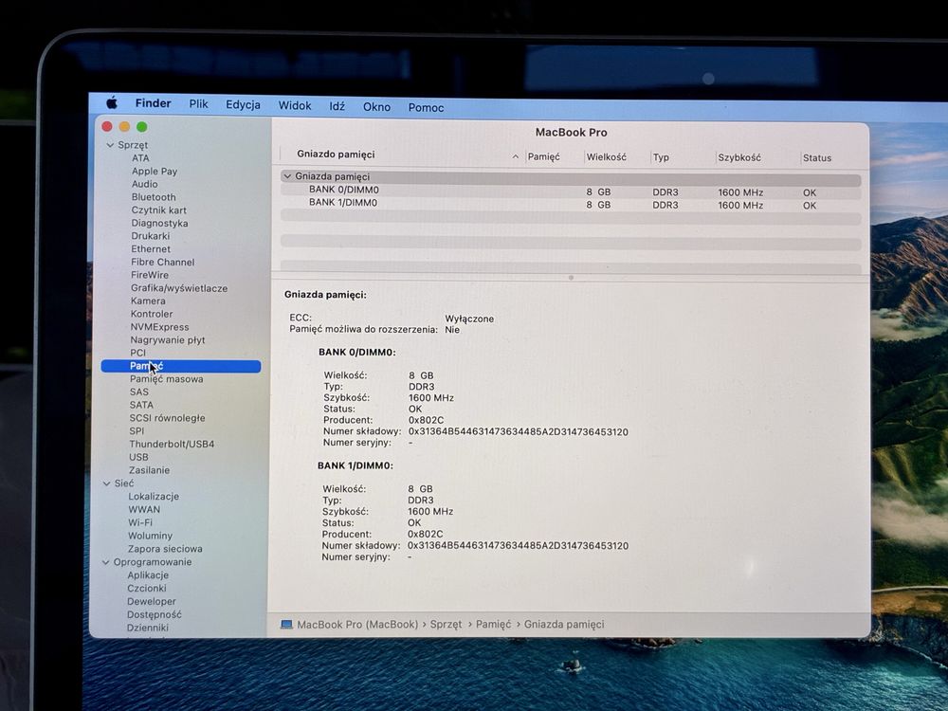The width and height of the screenshot is (948, 711).
Task: Select Woluminy under Sieć
Action: point(150,536)
